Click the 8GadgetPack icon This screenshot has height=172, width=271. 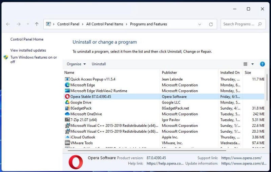(67, 108)
